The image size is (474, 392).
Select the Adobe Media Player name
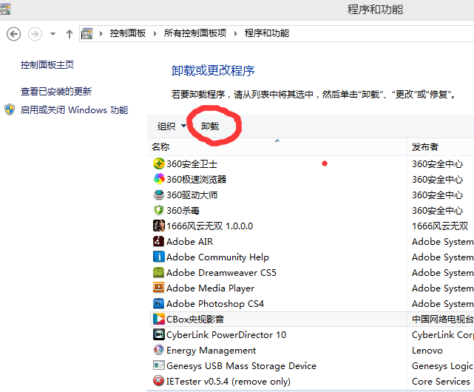click(x=211, y=288)
